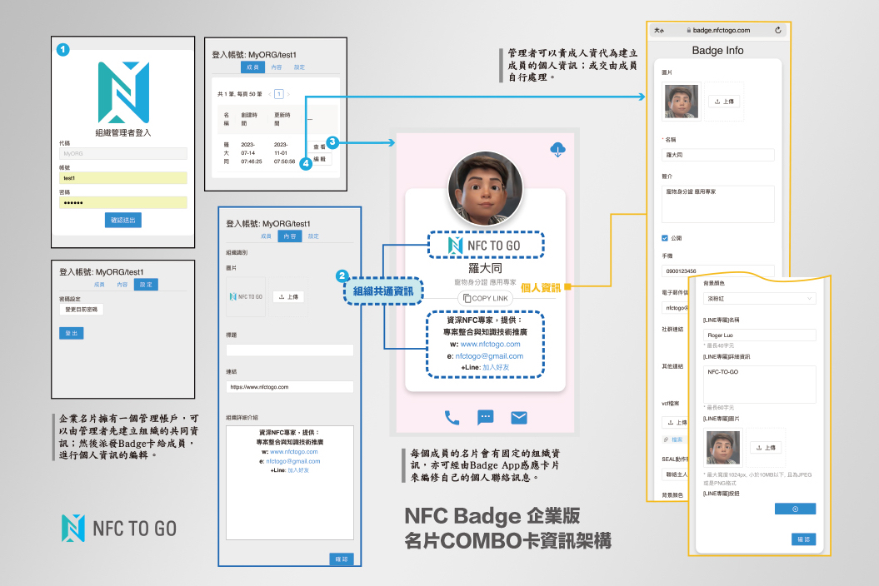Open nfctogo@gmail.com link on the badge card
Image resolution: width=879 pixels, height=586 pixels.
point(489,355)
